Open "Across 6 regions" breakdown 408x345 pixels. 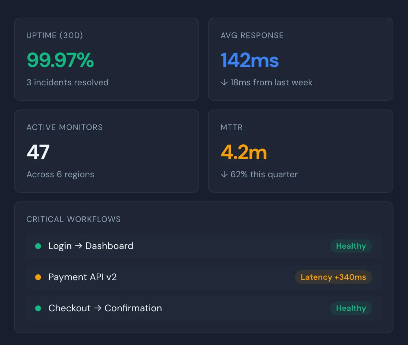pos(60,174)
